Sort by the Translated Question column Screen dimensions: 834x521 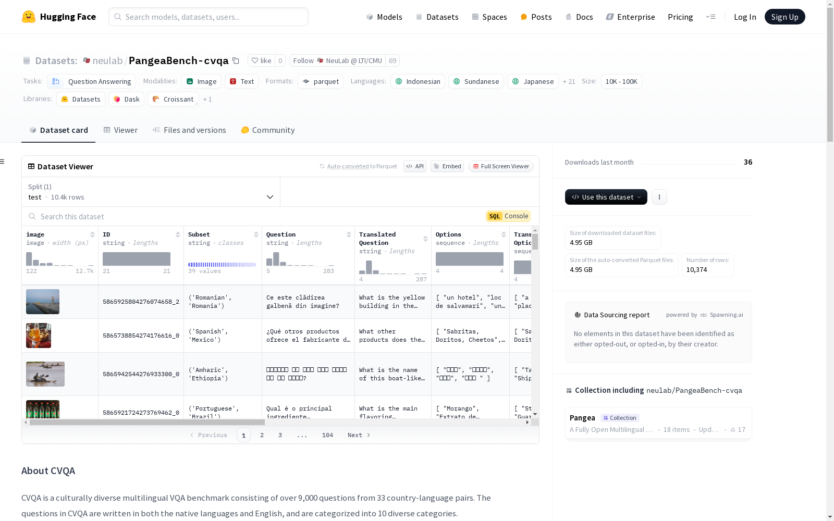[425, 239]
